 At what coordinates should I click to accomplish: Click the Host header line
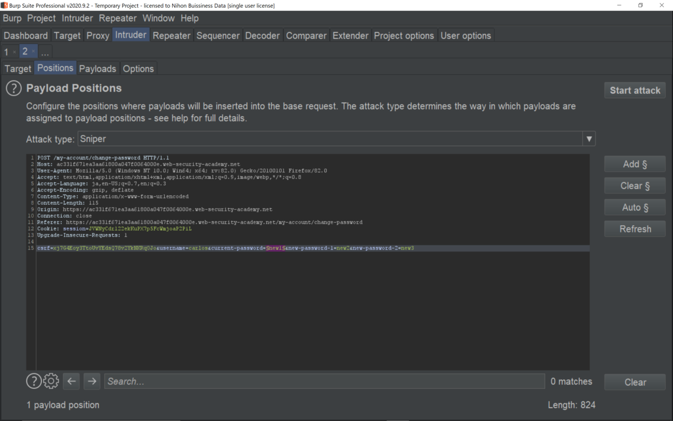(139, 164)
